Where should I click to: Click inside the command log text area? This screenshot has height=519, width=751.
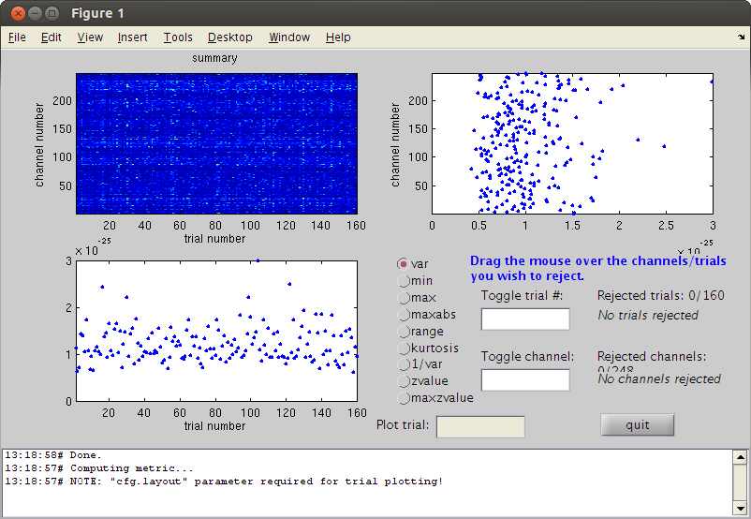pyautogui.click(x=365, y=482)
